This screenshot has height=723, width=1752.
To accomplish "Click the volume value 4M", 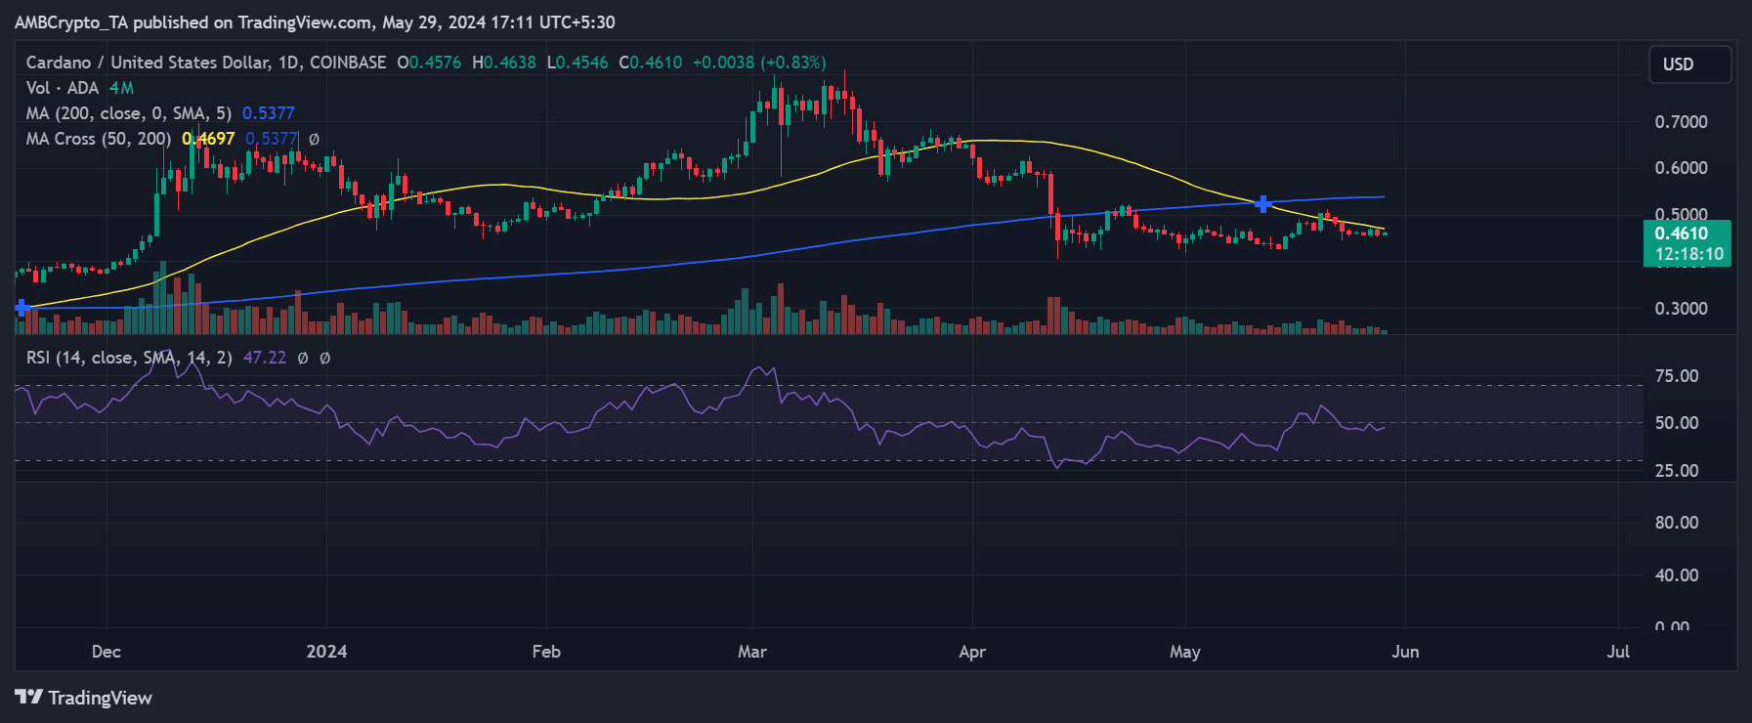I will tap(121, 88).
